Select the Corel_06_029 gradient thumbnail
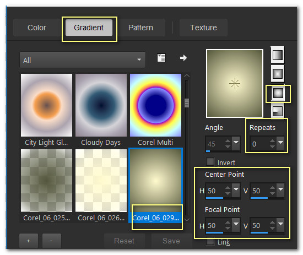 pos(155,181)
